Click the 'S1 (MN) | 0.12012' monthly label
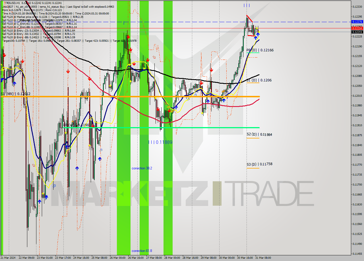 16,94
